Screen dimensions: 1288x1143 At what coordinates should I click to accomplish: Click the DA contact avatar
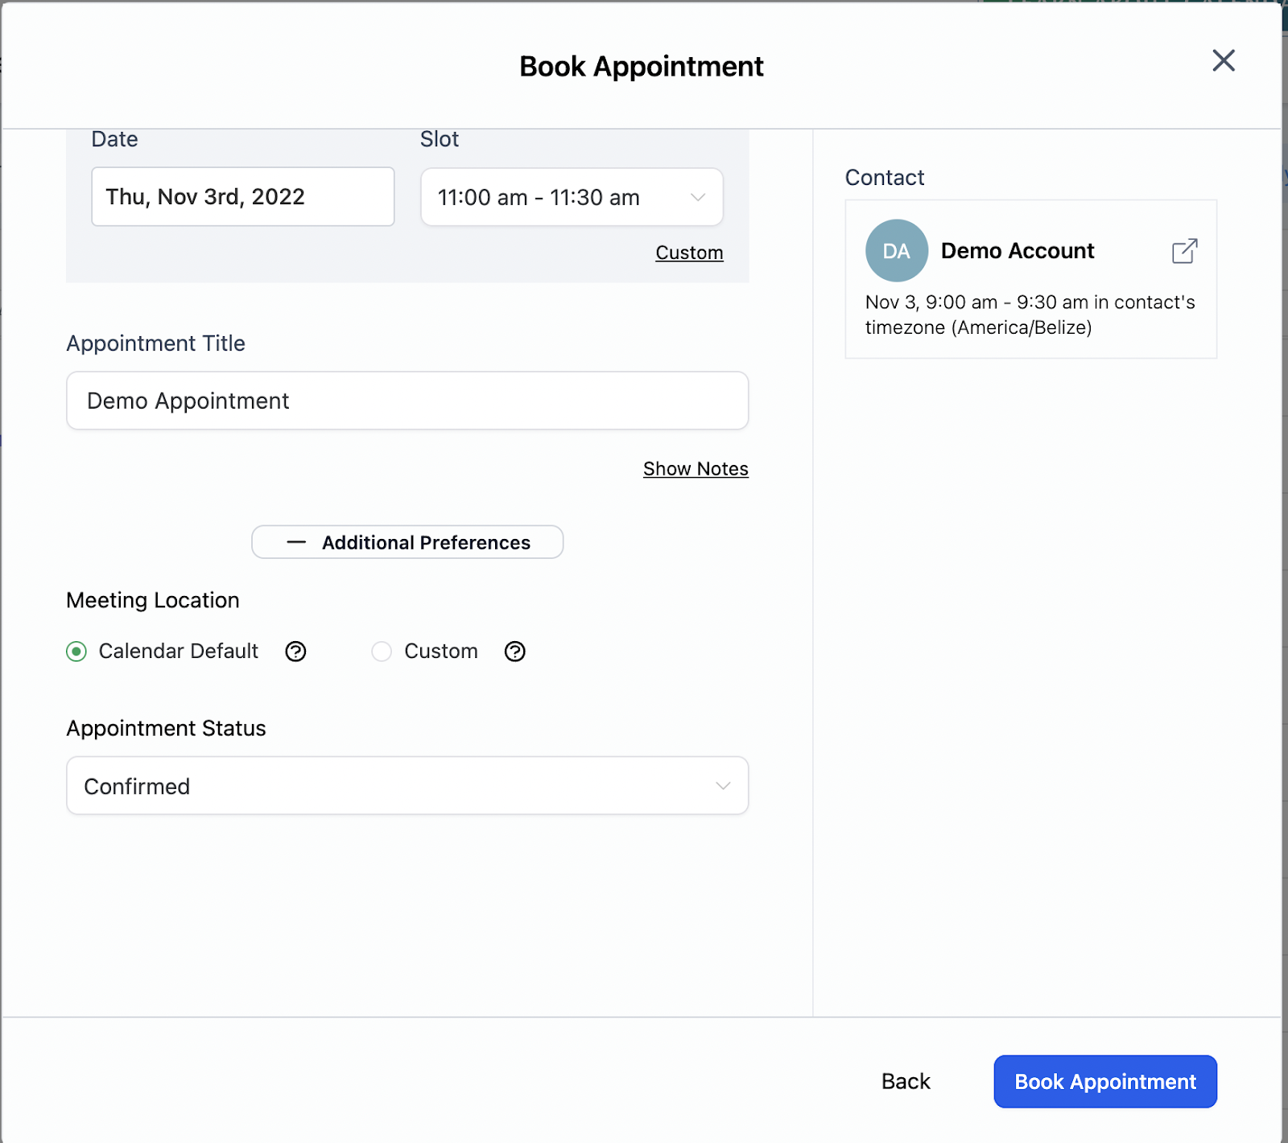896,251
